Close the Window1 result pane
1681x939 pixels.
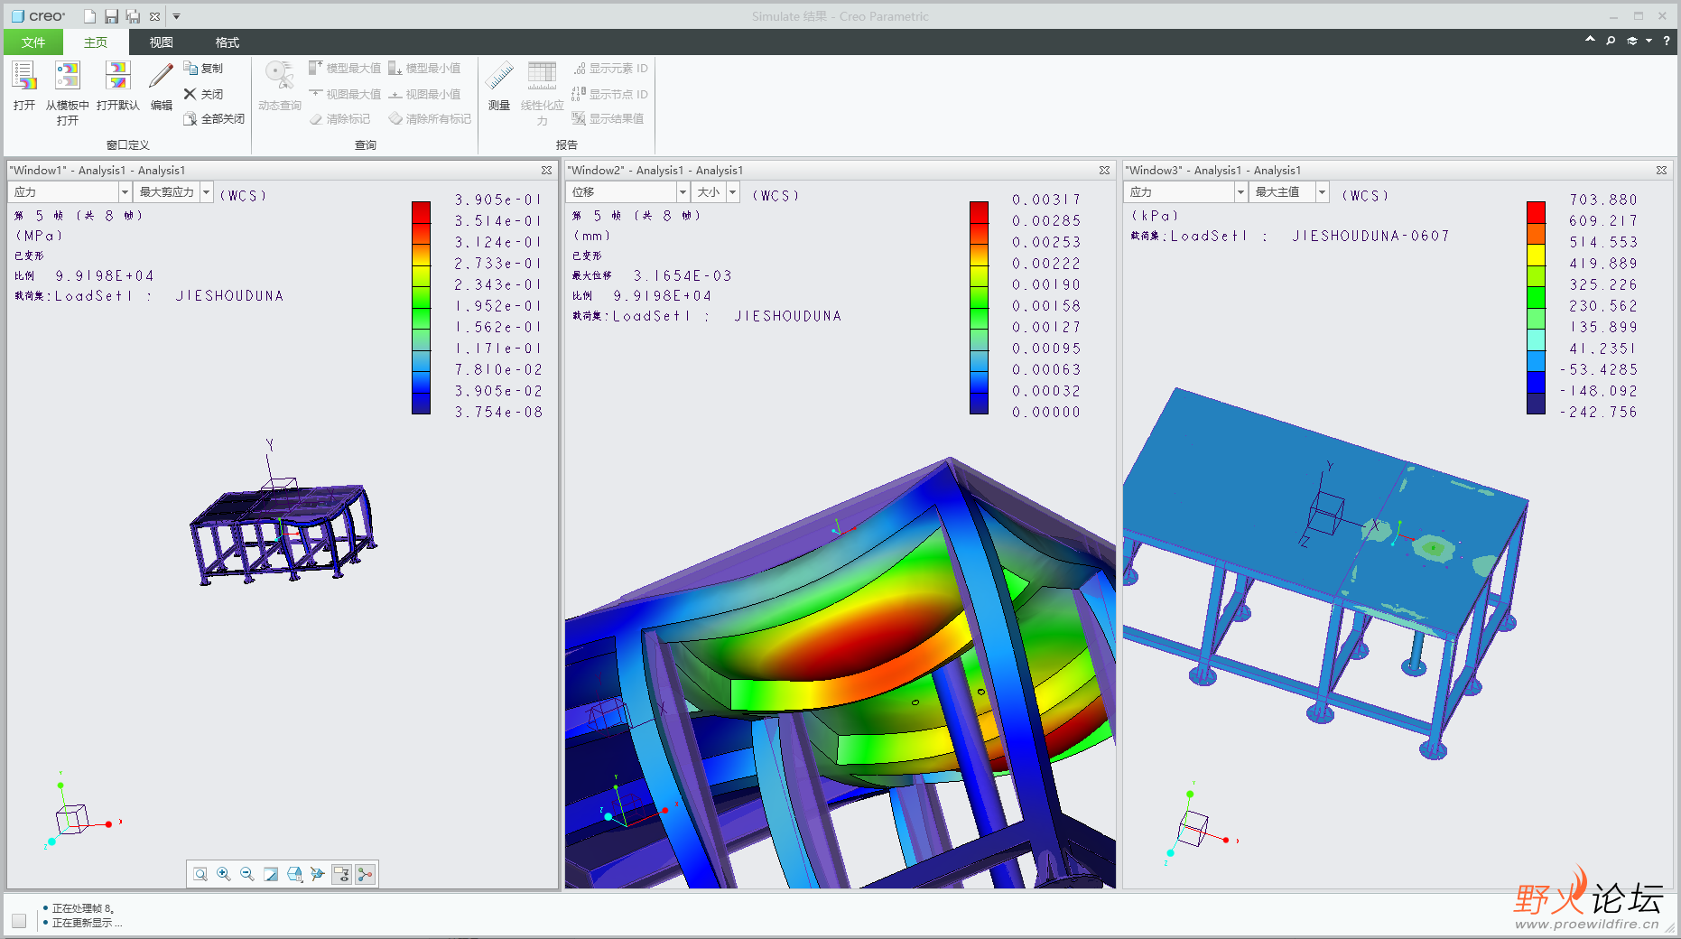[546, 170]
